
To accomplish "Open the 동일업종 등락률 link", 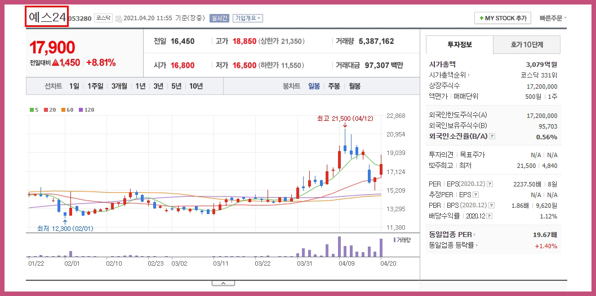I will tap(453, 245).
